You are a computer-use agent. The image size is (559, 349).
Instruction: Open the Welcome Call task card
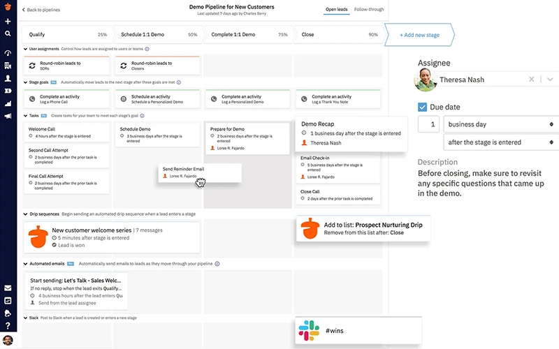tap(66, 132)
